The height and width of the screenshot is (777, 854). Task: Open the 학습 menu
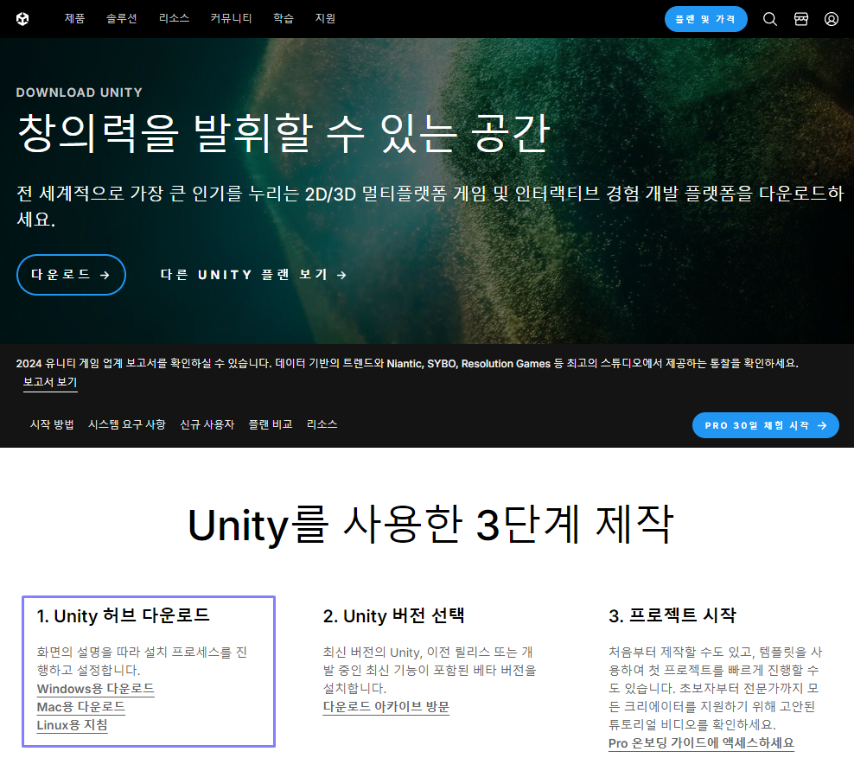[x=283, y=18]
